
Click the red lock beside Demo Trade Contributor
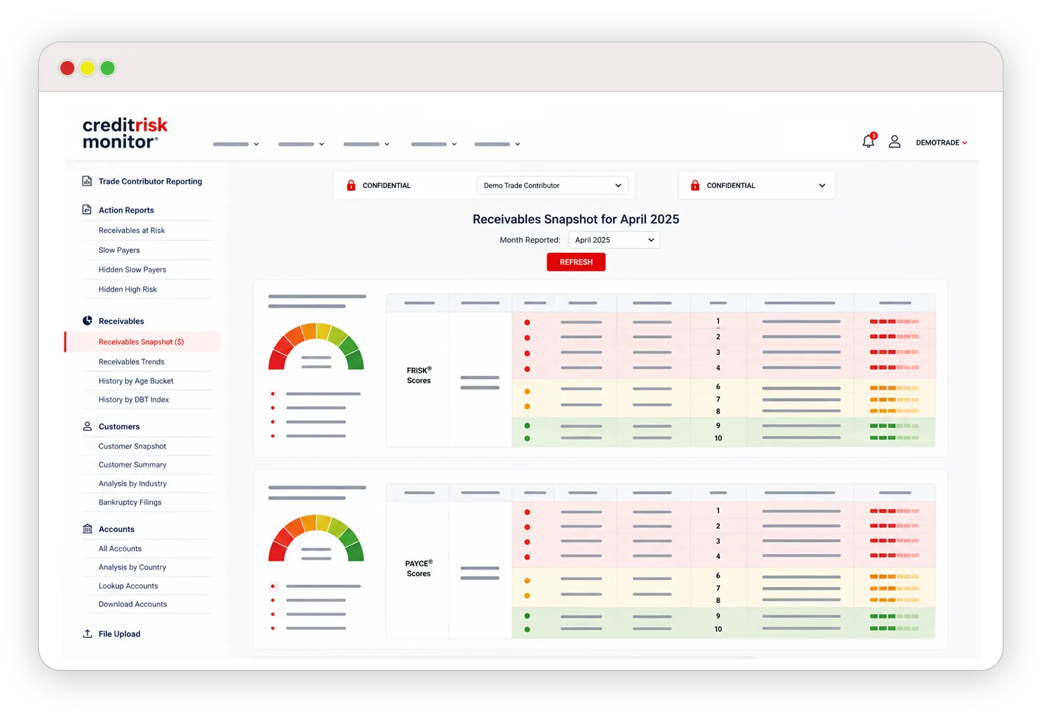tap(351, 185)
